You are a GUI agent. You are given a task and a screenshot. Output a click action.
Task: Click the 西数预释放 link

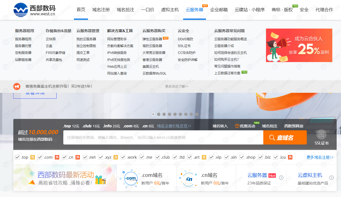click(x=294, y=126)
